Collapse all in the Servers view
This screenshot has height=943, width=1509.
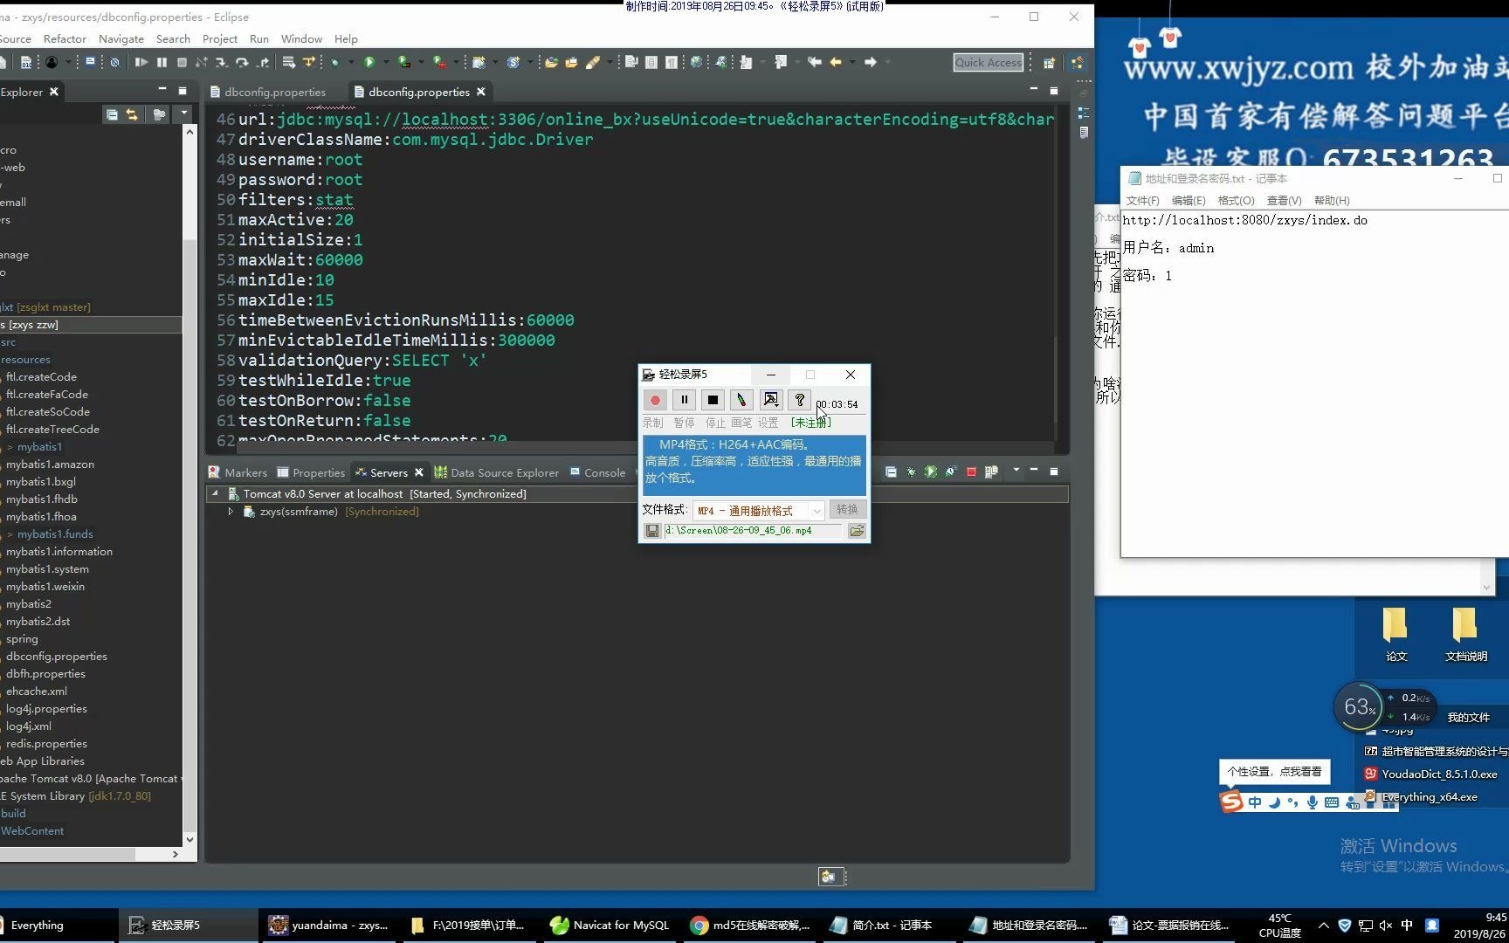pos(891,471)
